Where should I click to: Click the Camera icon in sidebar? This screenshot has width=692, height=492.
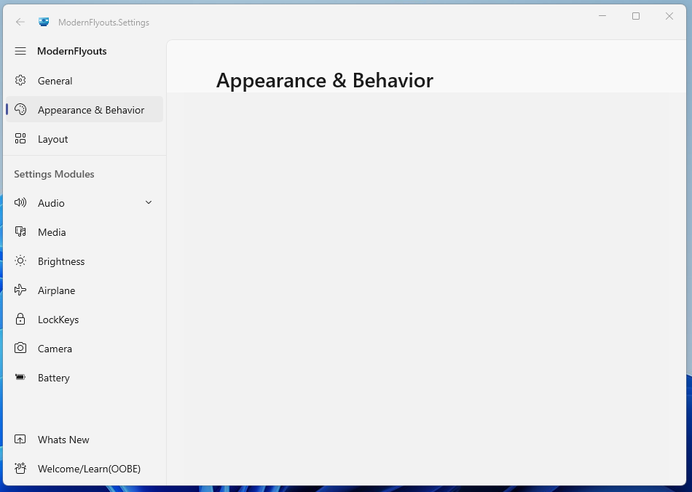tap(20, 349)
